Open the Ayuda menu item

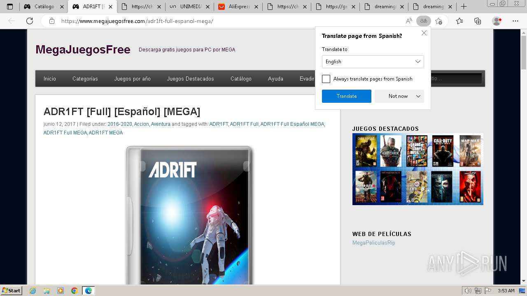pos(275,79)
